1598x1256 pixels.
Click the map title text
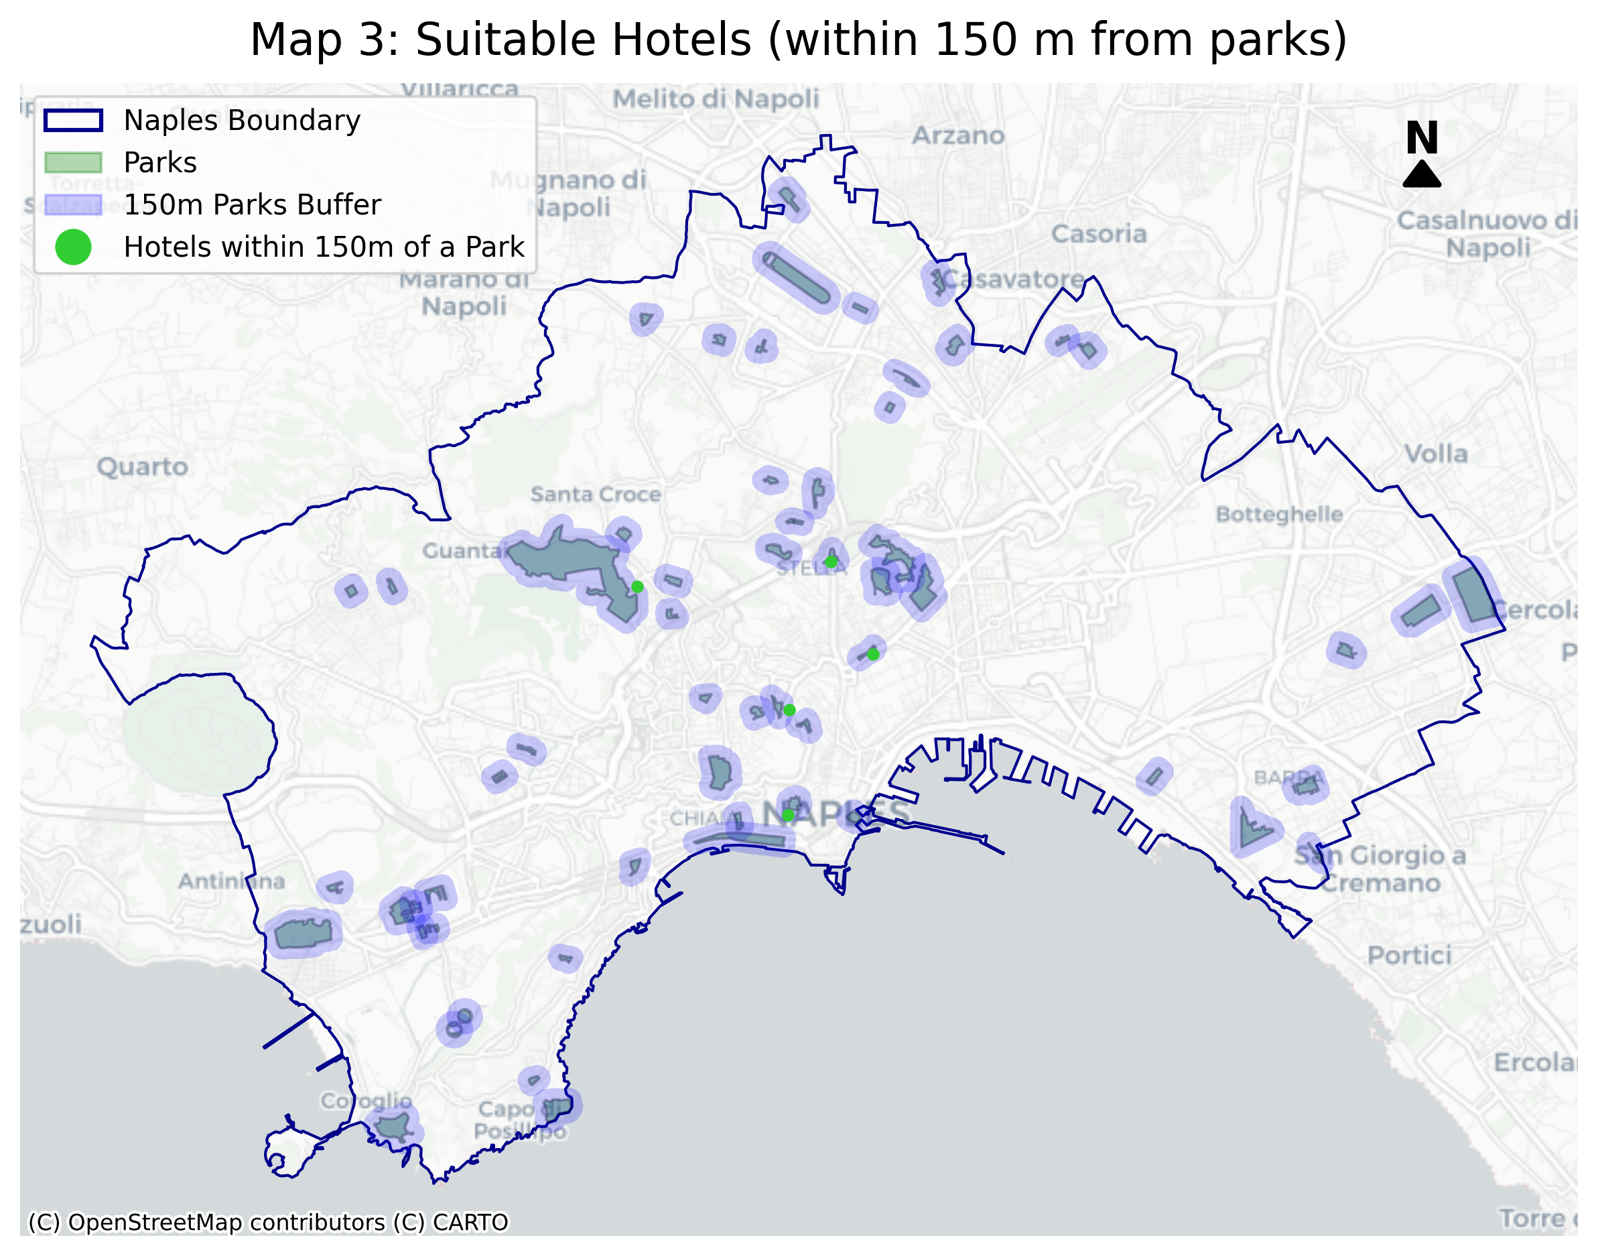(798, 40)
